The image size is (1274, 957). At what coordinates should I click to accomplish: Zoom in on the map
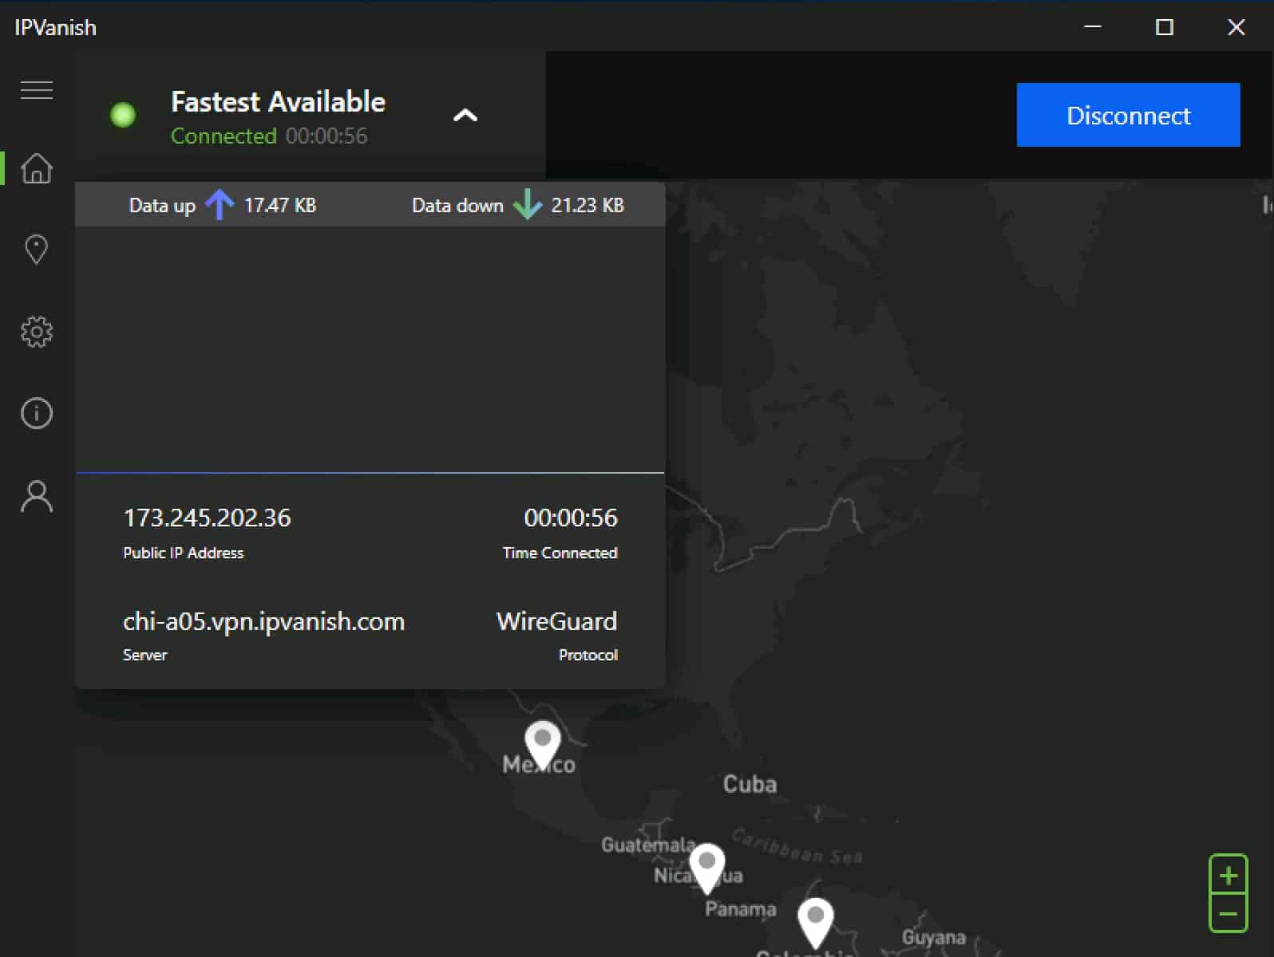pyautogui.click(x=1228, y=876)
